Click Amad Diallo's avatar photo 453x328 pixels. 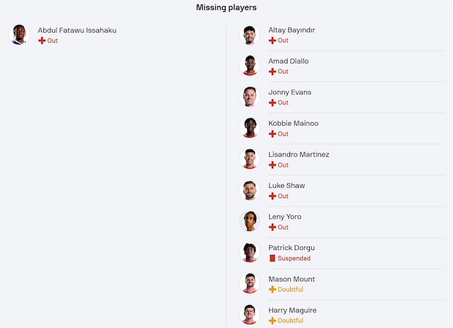click(249, 66)
